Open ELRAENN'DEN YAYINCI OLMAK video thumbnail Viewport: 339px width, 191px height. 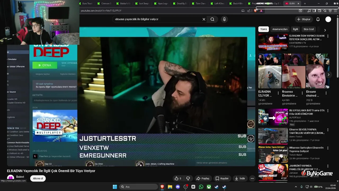273,42
